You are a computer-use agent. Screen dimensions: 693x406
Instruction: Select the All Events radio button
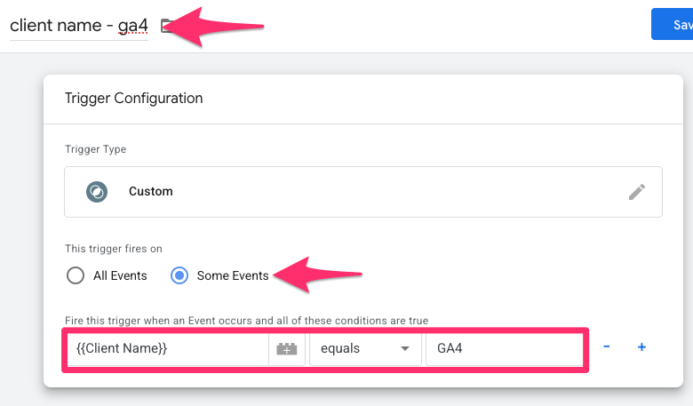[x=76, y=275]
